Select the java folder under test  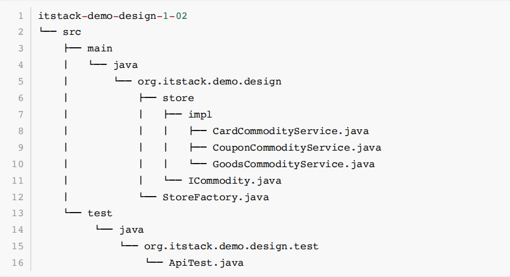pyautogui.click(x=131, y=230)
